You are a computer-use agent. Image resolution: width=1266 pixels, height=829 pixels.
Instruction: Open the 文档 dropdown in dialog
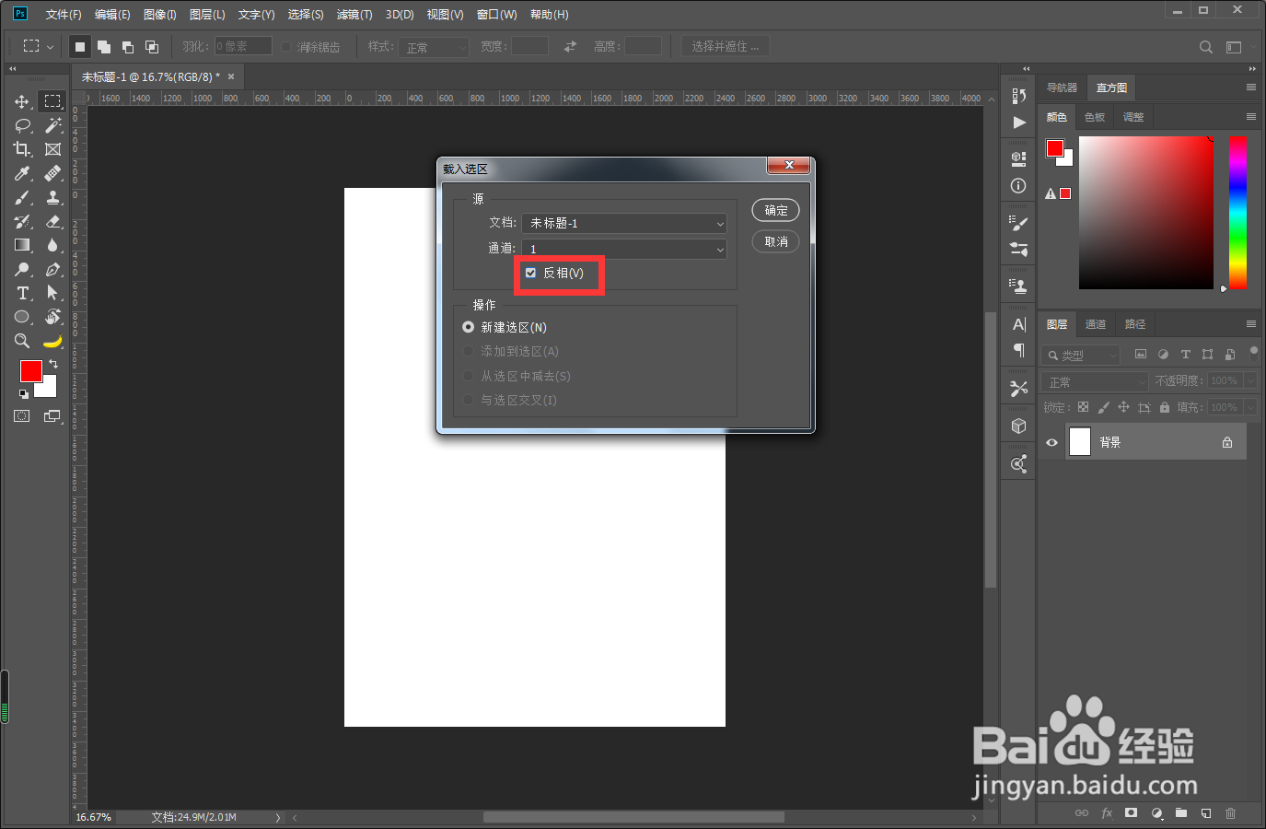[624, 223]
